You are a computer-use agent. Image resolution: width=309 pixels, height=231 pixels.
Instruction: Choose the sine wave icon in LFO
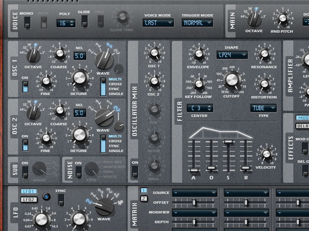point(89,201)
